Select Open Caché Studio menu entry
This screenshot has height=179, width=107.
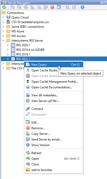[x=54, y=70]
